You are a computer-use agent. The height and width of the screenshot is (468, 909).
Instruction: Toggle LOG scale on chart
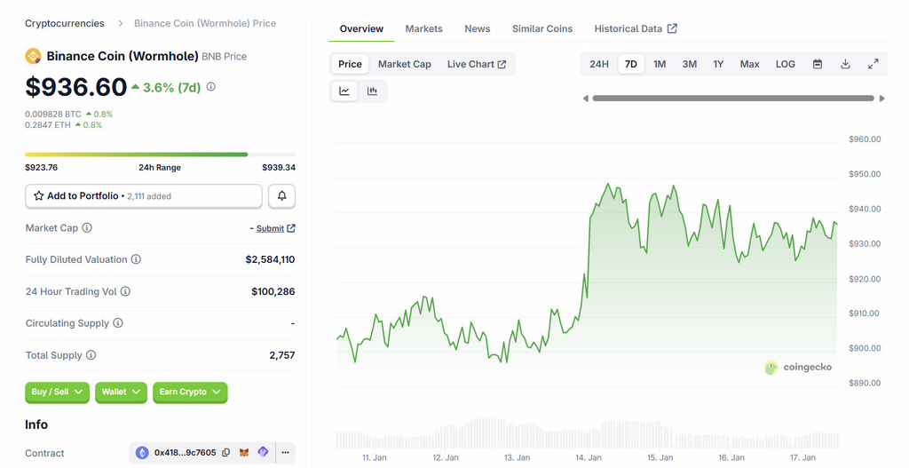click(x=785, y=64)
